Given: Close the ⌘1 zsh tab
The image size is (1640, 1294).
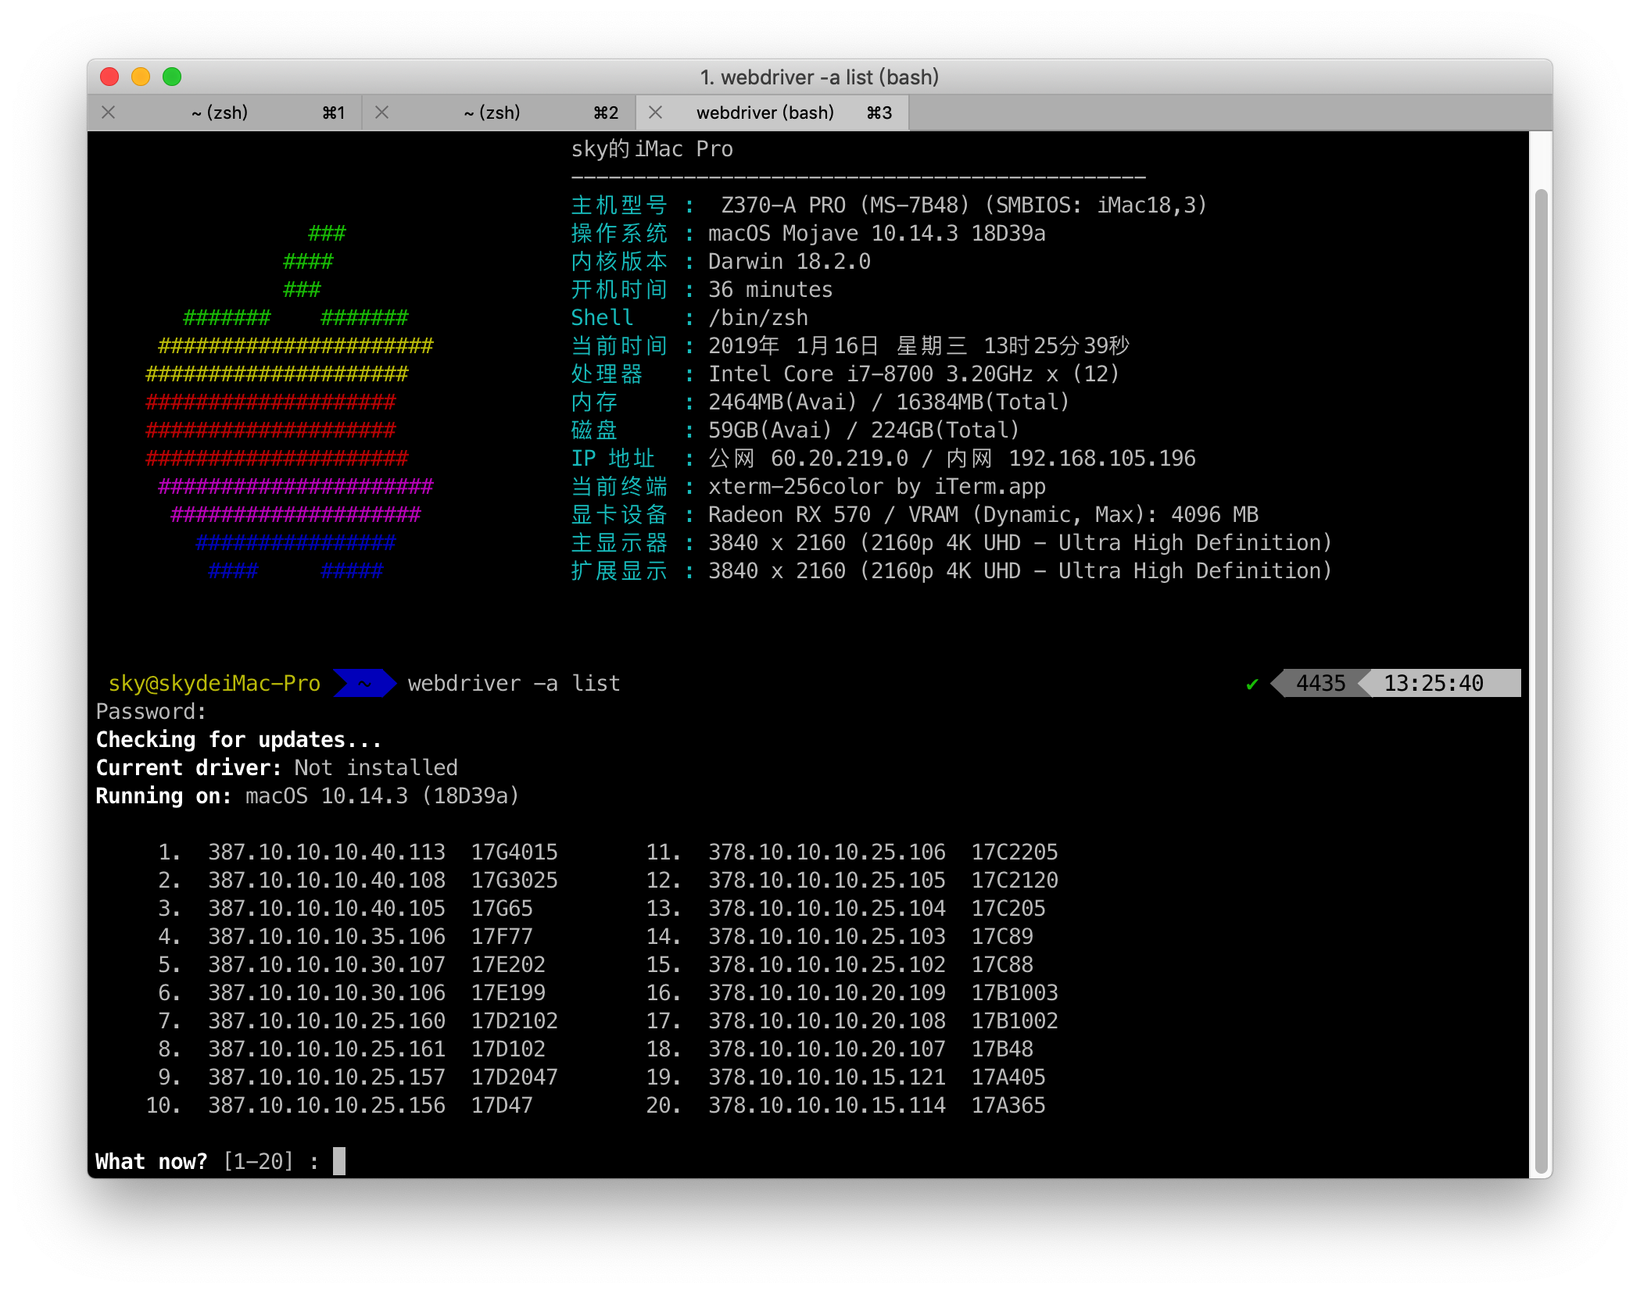Looking at the screenshot, I should point(109,113).
